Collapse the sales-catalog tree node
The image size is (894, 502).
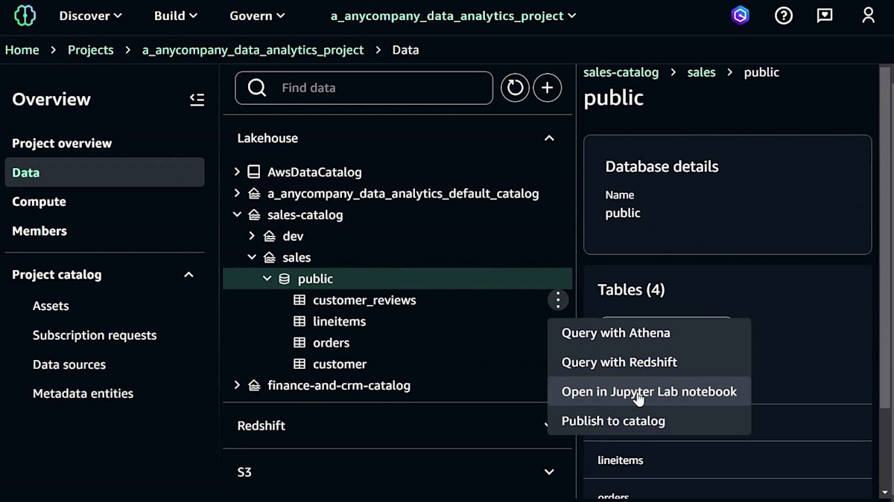(237, 215)
